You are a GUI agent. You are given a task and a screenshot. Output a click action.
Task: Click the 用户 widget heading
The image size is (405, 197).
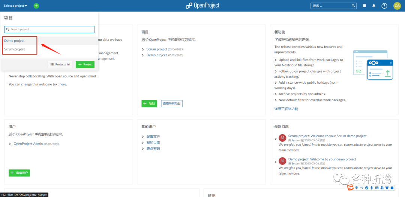click(x=12, y=127)
